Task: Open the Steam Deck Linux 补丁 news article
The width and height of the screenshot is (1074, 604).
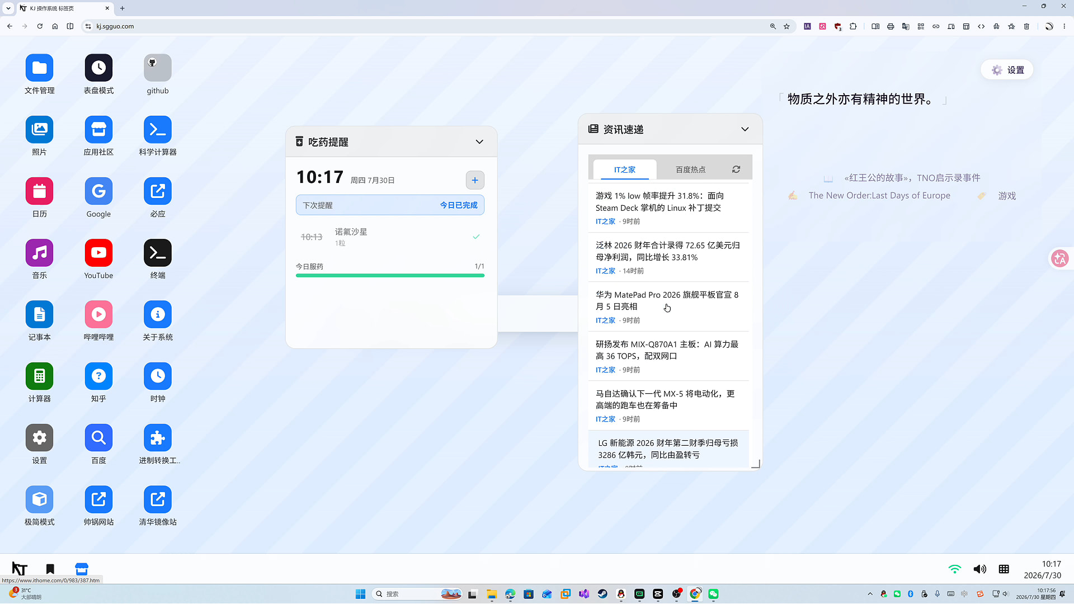Action: 668,208
